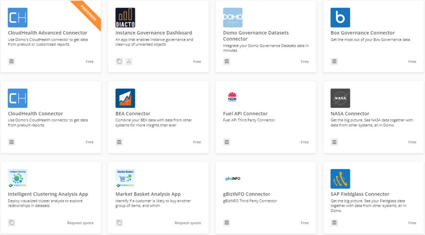Click the Box Governance Connector logo

click(x=340, y=18)
